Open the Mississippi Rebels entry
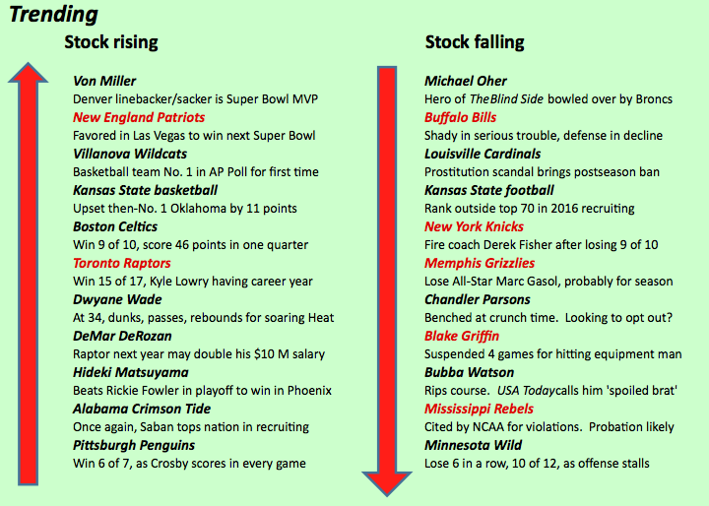Image resolution: width=709 pixels, height=506 pixels. pyautogui.click(x=479, y=409)
